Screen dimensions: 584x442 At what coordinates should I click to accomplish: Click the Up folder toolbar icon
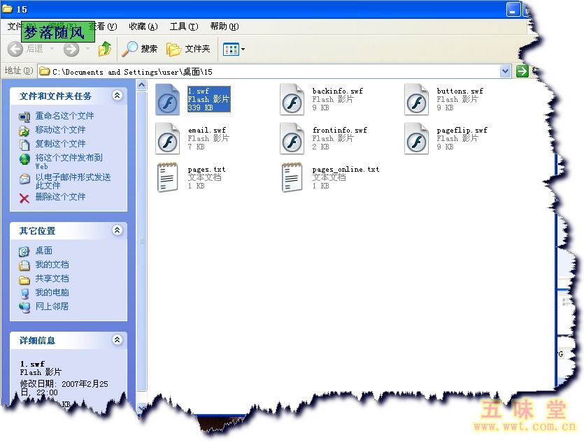105,49
